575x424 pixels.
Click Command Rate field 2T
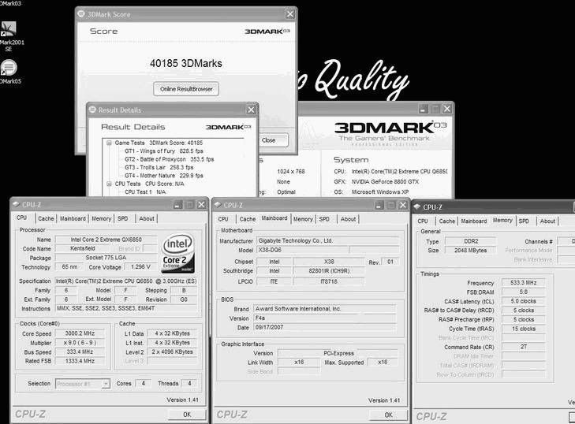point(523,347)
